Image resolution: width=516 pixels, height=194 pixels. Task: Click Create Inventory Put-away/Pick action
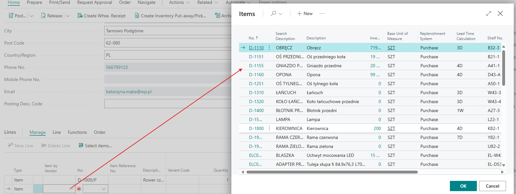(170, 16)
